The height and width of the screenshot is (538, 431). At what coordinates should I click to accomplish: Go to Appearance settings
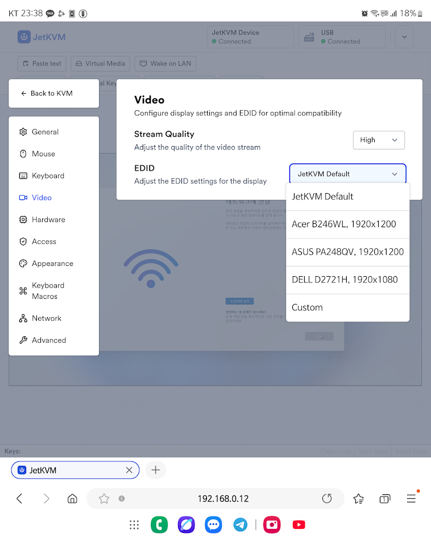pyautogui.click(x=53, y=264)
